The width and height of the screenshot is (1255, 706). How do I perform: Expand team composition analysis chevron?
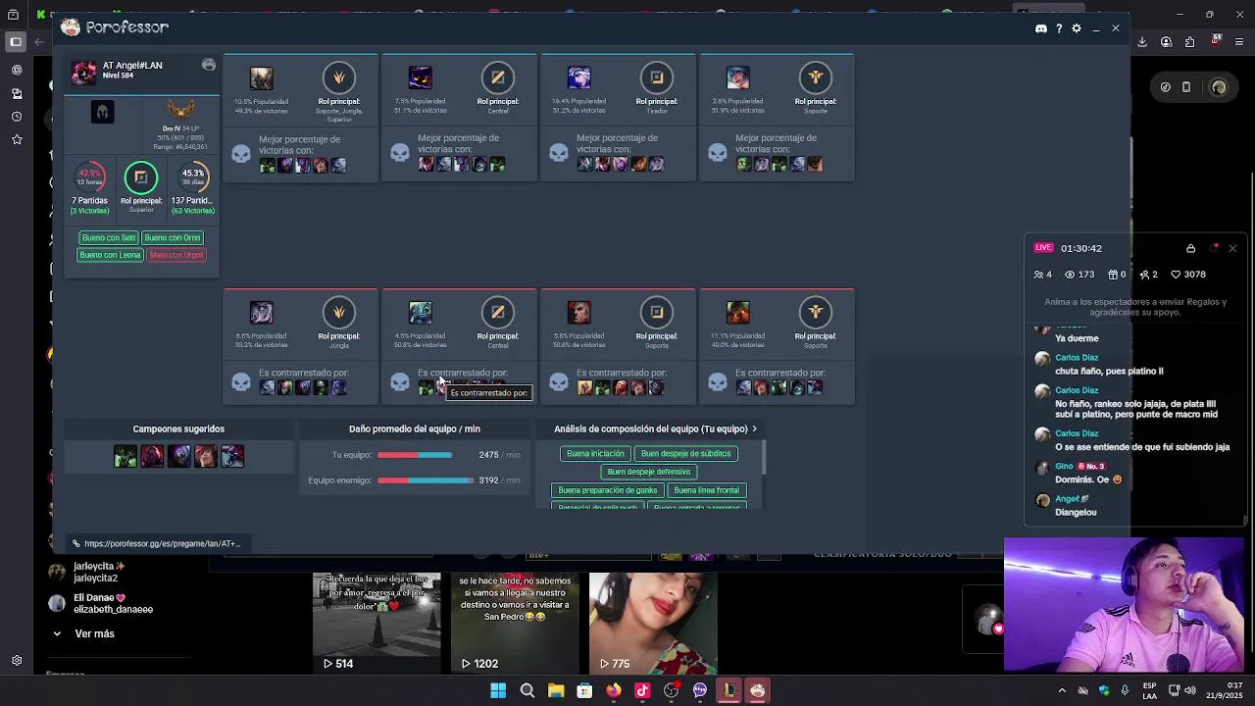point(754,429)
